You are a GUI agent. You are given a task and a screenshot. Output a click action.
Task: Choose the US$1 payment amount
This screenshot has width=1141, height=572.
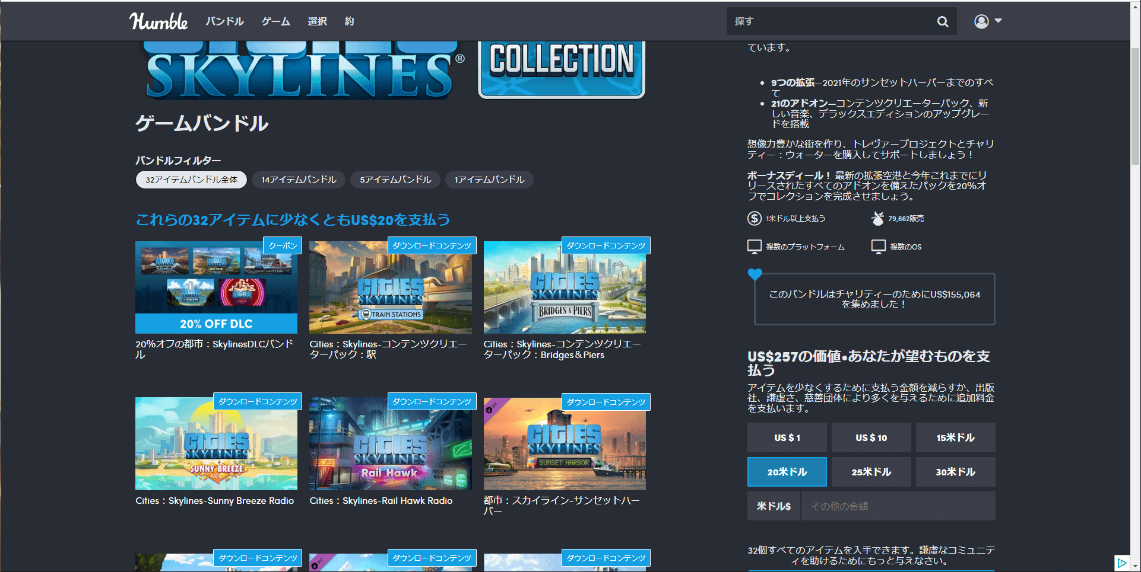pyautogui.click(x=787, y=437)
